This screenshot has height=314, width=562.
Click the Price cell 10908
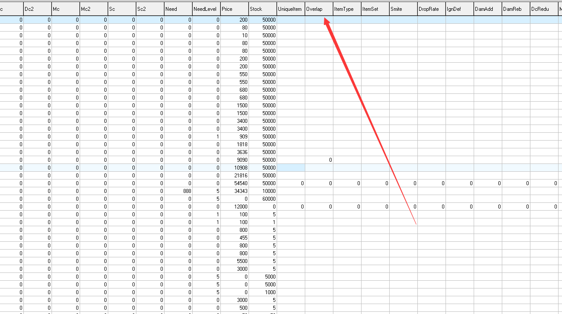[235, 168]
